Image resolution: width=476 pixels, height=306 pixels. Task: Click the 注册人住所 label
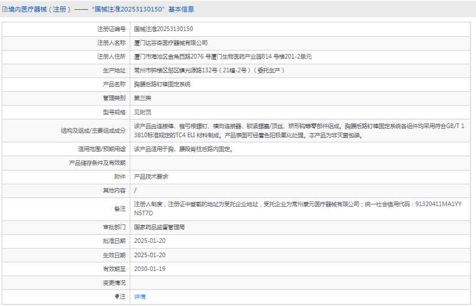click(x=111, y=56)
